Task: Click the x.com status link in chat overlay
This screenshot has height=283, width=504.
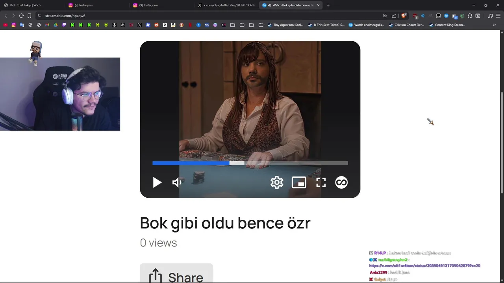Action: click(424, 266)
